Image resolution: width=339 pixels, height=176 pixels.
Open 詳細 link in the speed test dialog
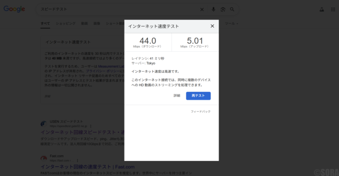tap(177, 95)
